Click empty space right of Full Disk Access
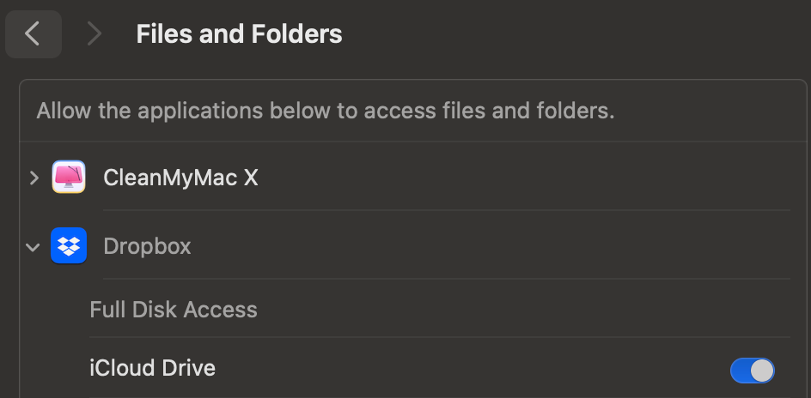The width and height of the screenshot is (811, 398). [x=515, y=310]
